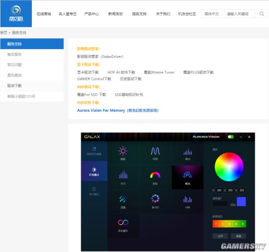The width and height of the screenshot is (269, 252).
Task: Open the SSD基础知识补充 link
Action: click(129, 95)
